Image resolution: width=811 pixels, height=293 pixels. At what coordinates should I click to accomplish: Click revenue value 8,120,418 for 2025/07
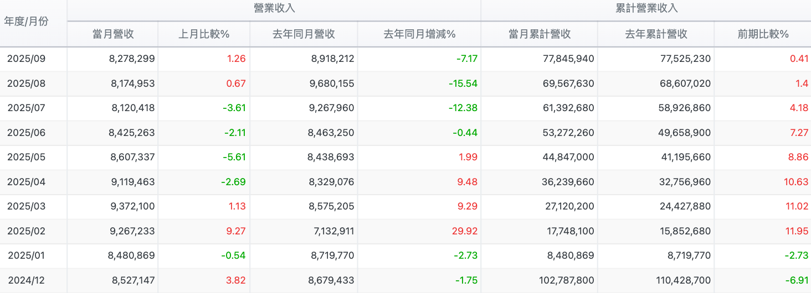pos(132,108)
